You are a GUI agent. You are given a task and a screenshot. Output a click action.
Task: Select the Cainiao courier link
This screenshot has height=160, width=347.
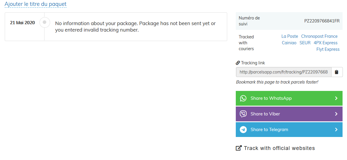(x=289, y=43)
